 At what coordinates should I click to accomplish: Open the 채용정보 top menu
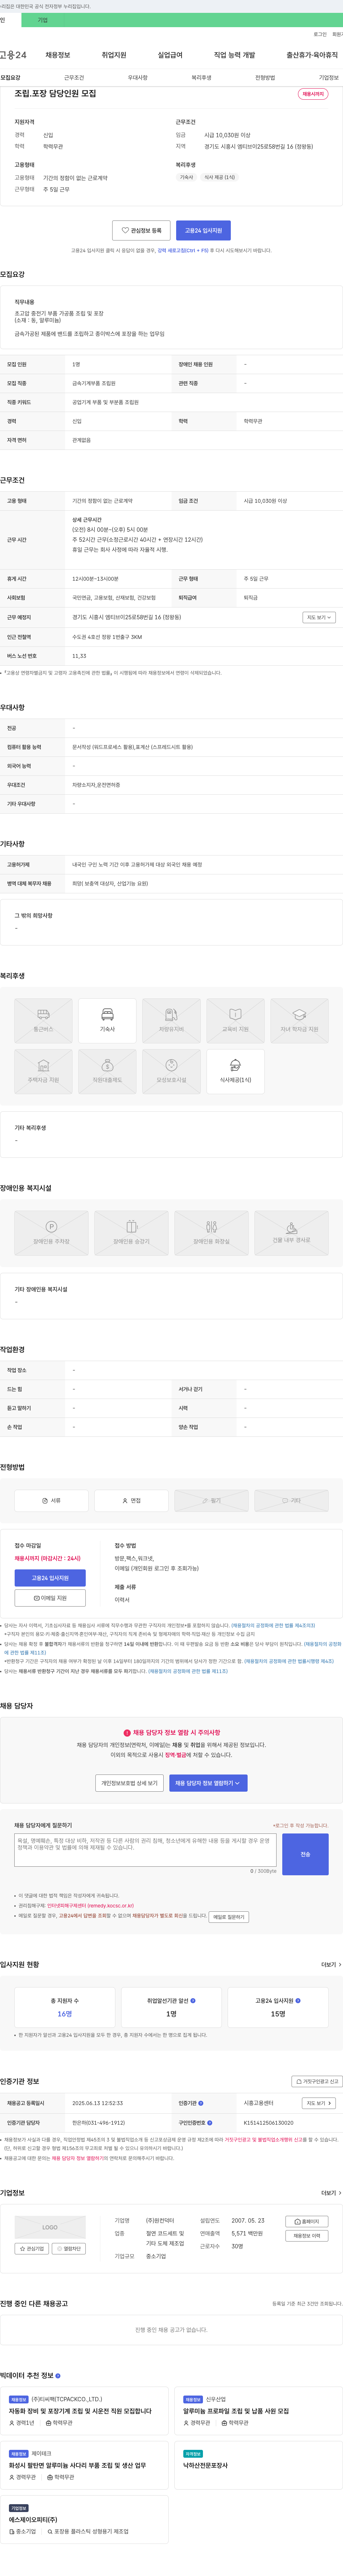[58, 55]
